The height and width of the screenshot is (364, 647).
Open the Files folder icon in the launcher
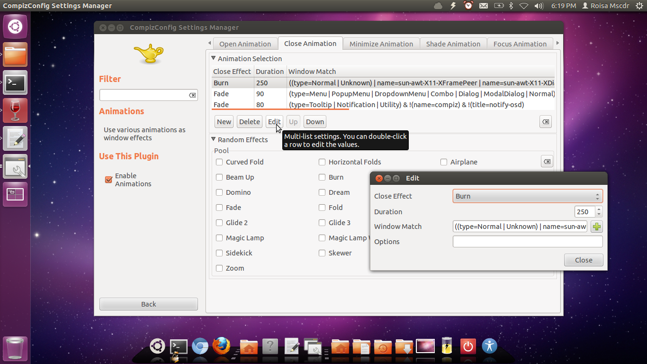coord(15,55)
